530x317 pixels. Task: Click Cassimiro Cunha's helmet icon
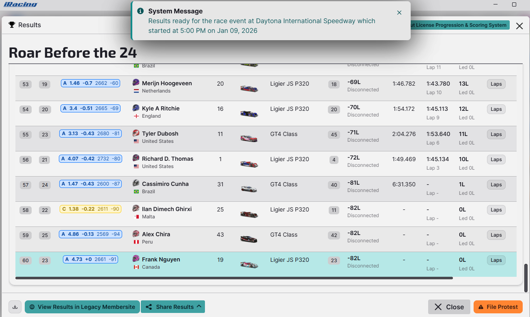pyautogui.click(x=136, y=183)
